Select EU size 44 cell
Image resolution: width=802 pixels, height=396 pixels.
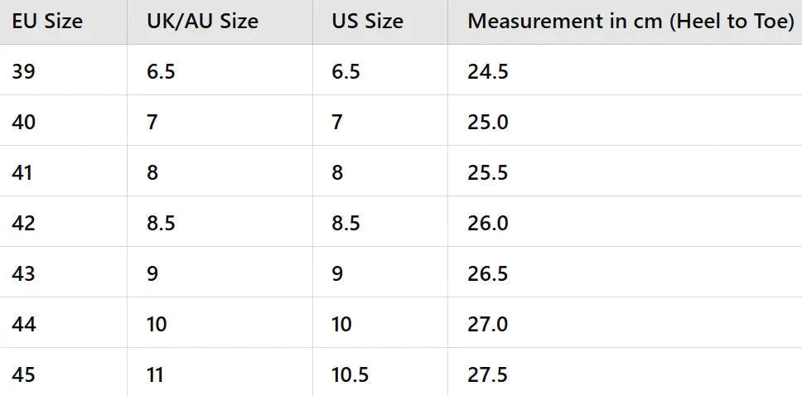(x=64, y=322)
